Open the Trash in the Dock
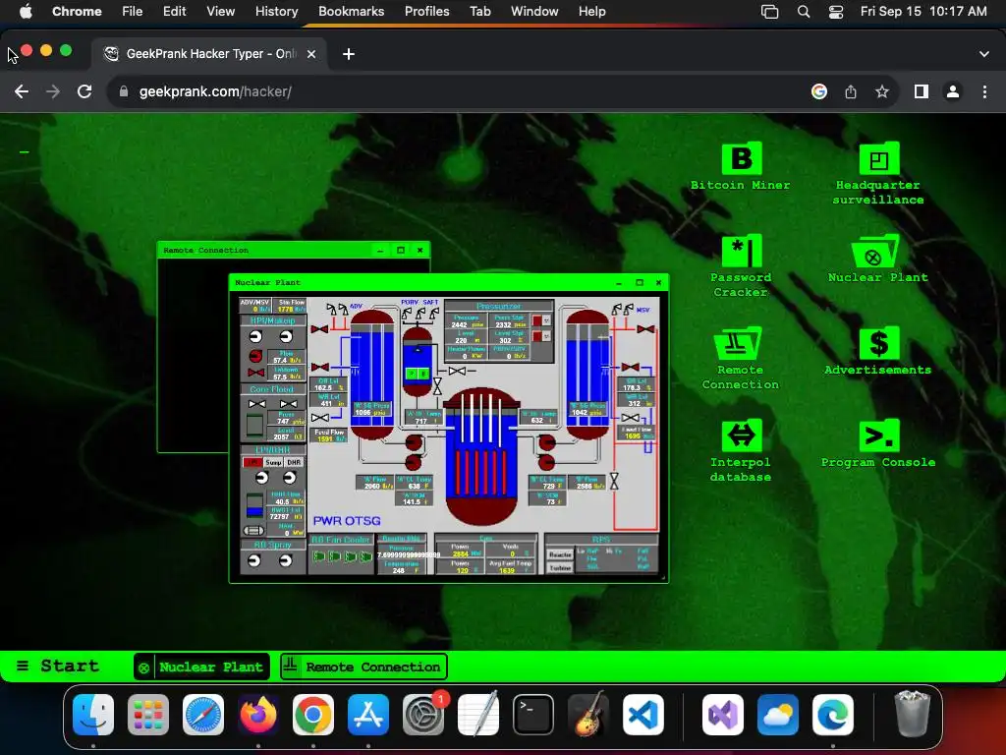The height and width of the screenshot is (755, 1006). pos(912,714)
